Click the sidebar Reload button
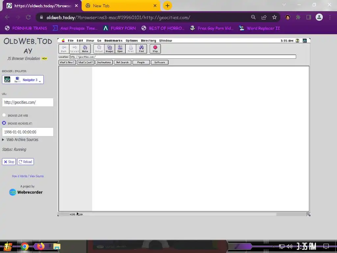337x253 pixels. click(x=25, y=162)
